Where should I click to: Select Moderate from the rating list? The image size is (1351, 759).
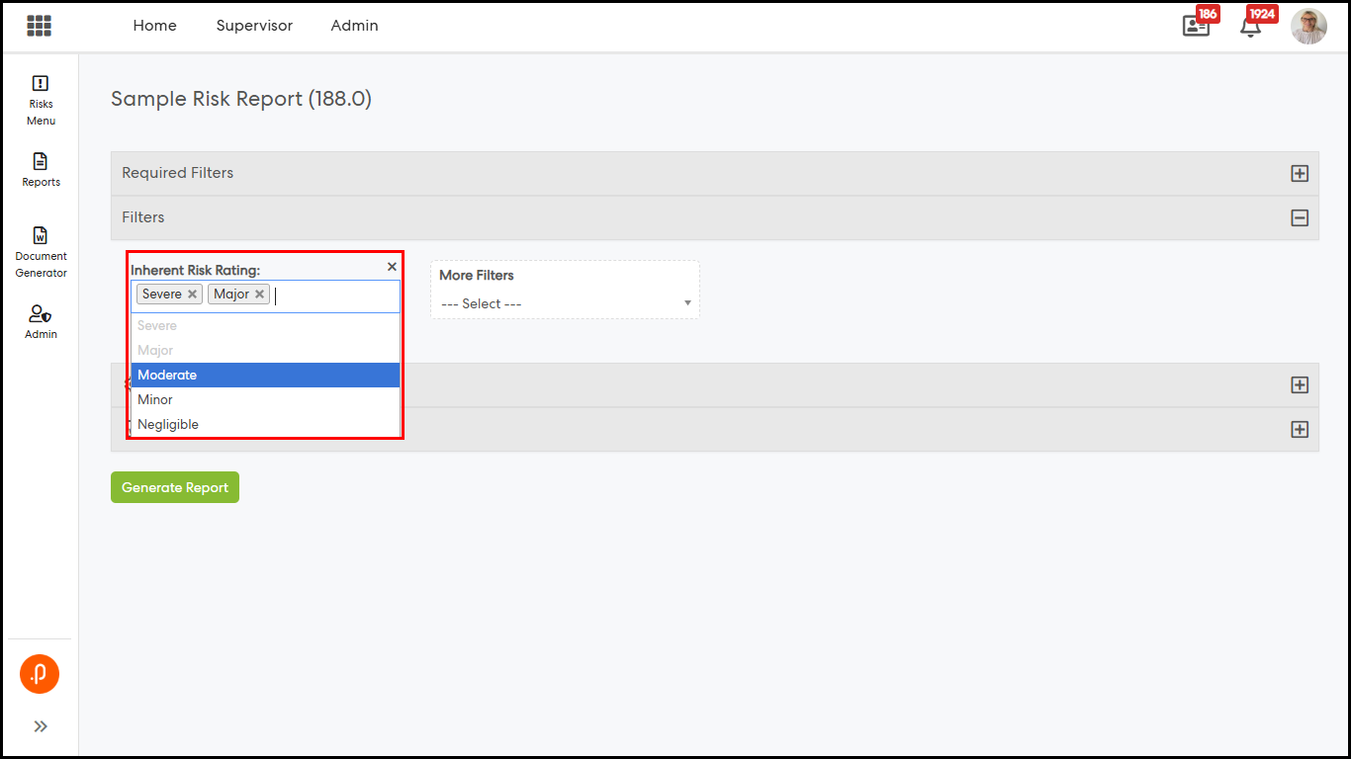(265, 376)
